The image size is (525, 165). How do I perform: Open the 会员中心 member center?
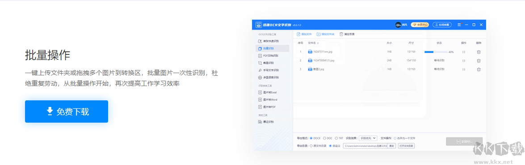420,25
